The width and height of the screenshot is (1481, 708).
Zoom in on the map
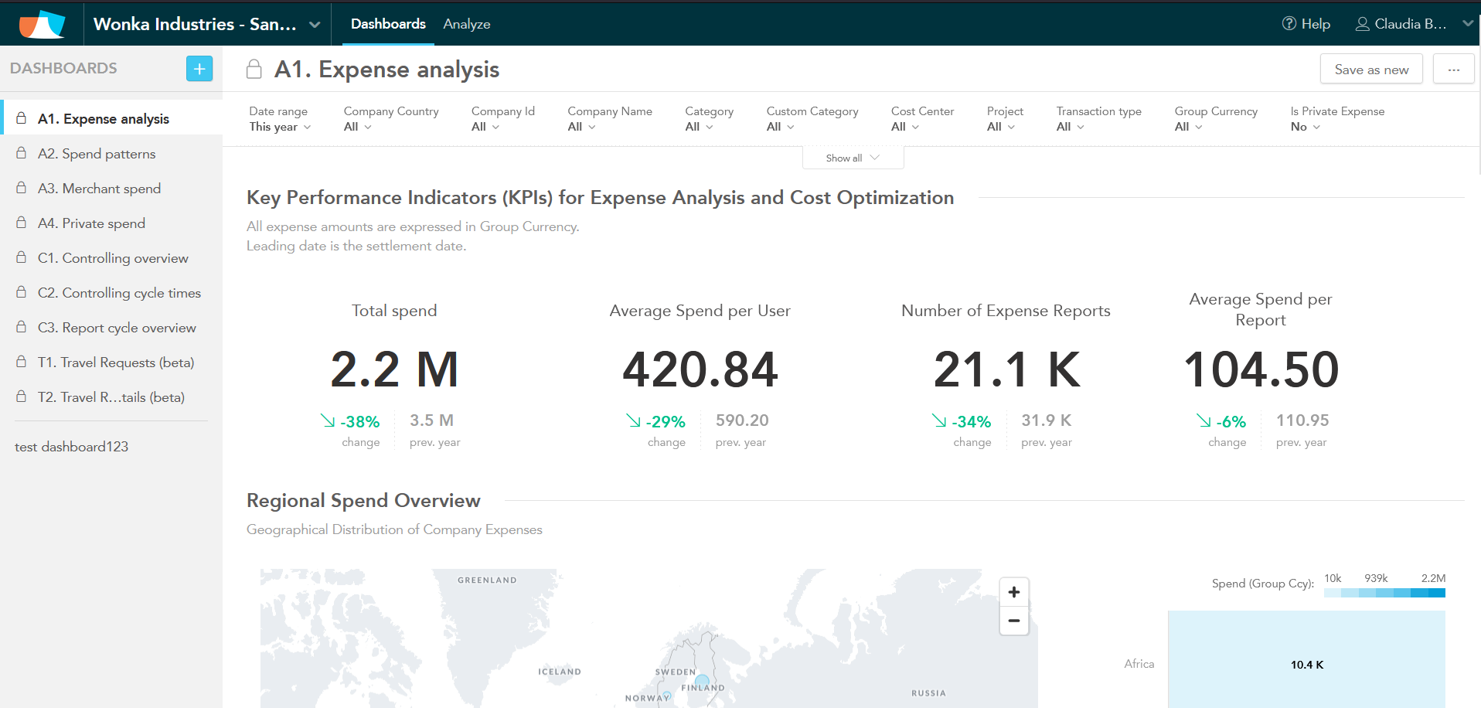pyautogui.click(x=1013, y=592)
